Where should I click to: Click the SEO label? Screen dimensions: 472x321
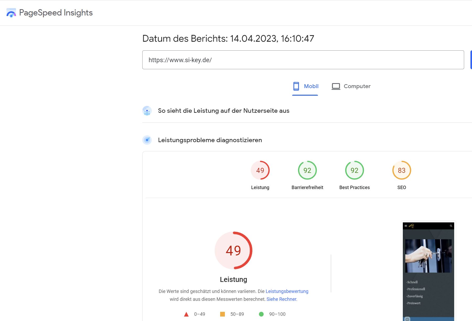(402, 188)
